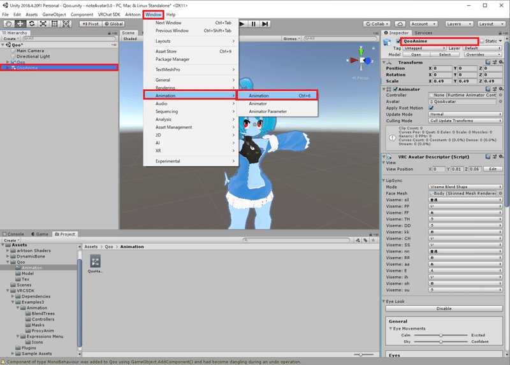Open the Avatar object picker
Viewport: 510px width, 365px height.
click(500, 101)
